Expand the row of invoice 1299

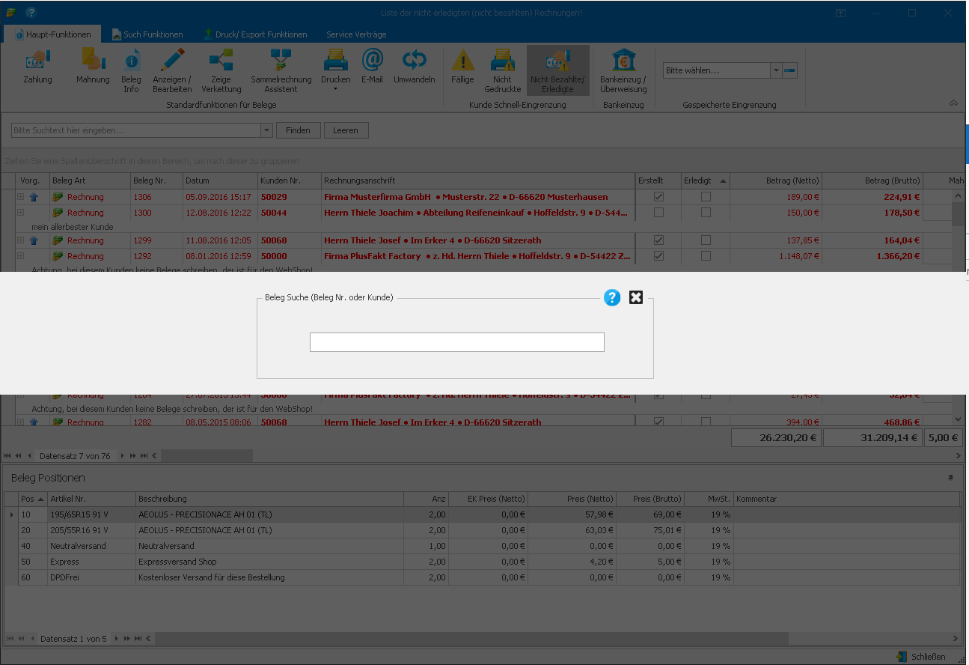point(21,240)
